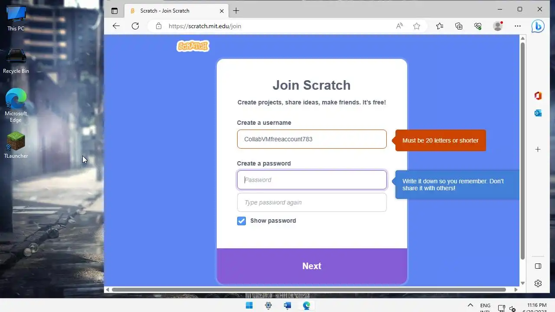Open Edge tab actions menu icon
Viewport: 555px width, 312px height.
(114, 11)
